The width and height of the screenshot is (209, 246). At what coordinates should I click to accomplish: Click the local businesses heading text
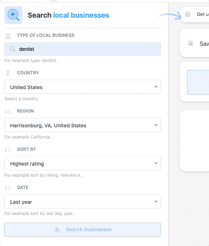(x=81, y=15)
